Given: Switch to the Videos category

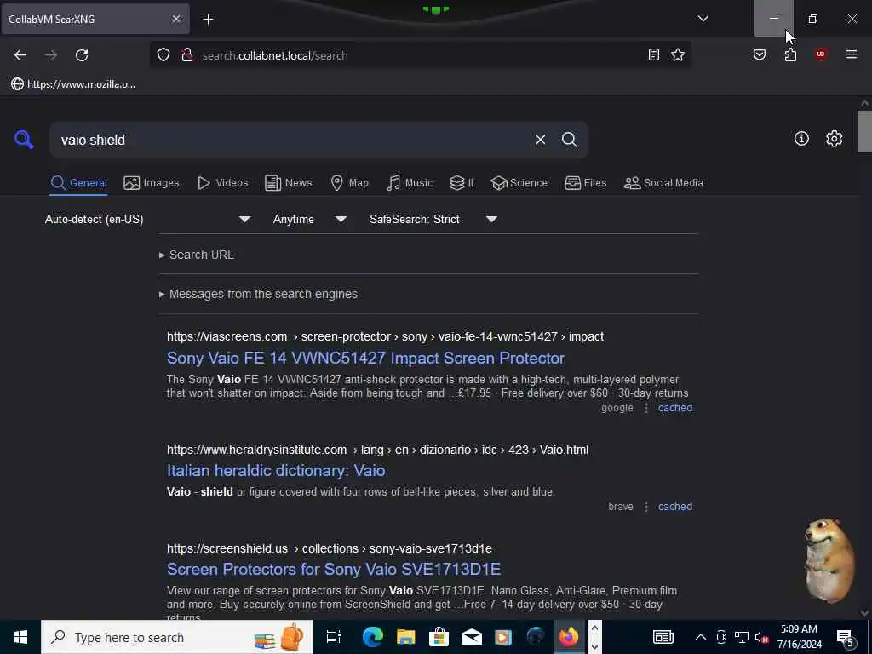Looking at the screenshot, I should pos(223,183).
